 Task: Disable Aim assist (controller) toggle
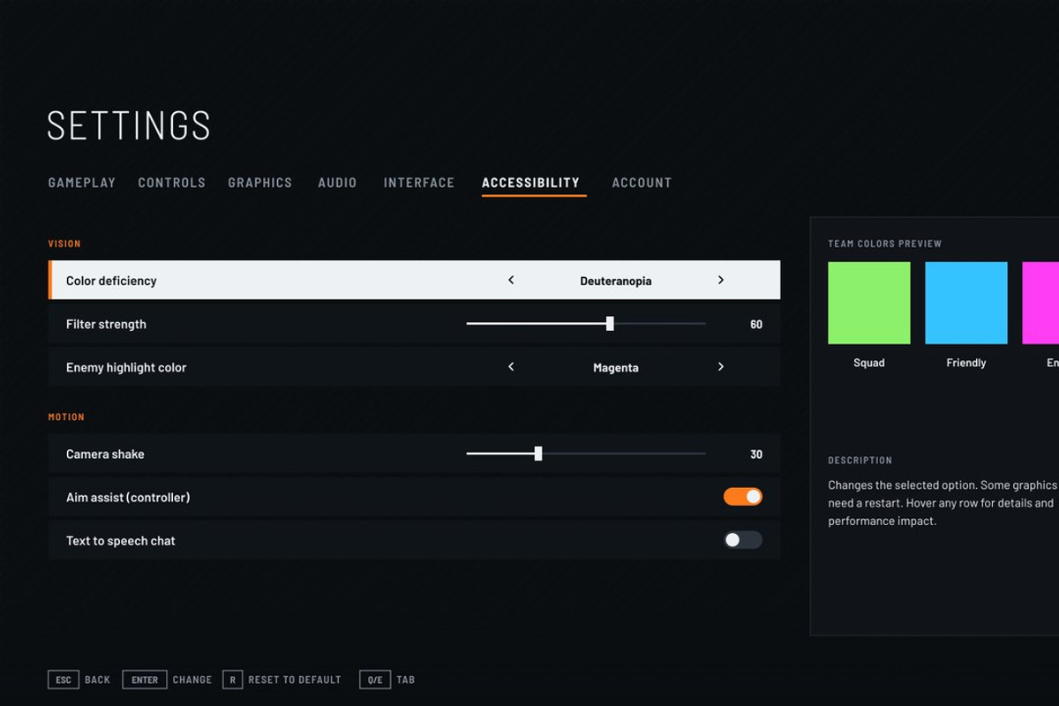(x=743, y=497)
